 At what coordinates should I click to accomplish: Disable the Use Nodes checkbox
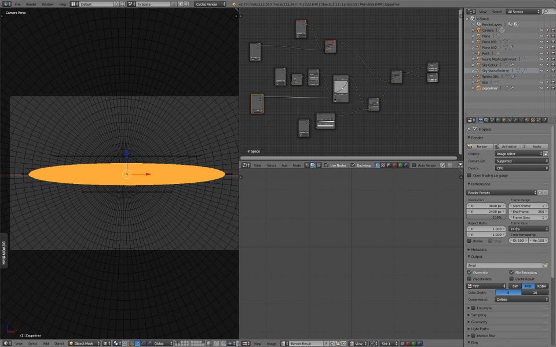point(327,165)
